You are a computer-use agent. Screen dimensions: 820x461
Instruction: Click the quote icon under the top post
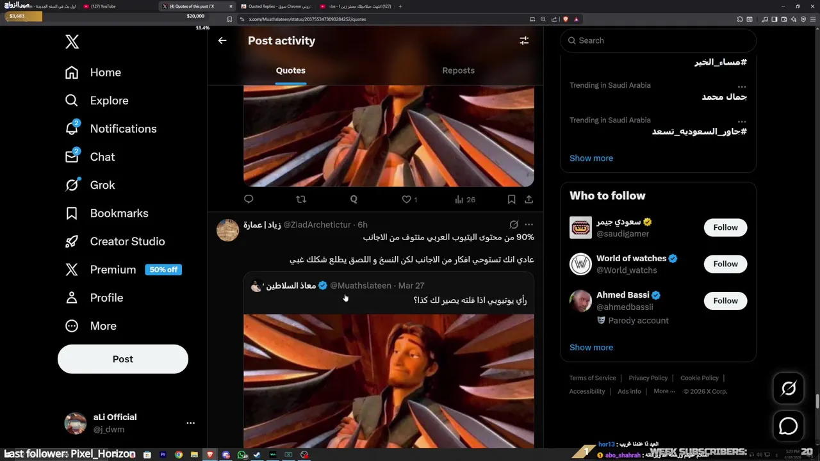(354, 200)
